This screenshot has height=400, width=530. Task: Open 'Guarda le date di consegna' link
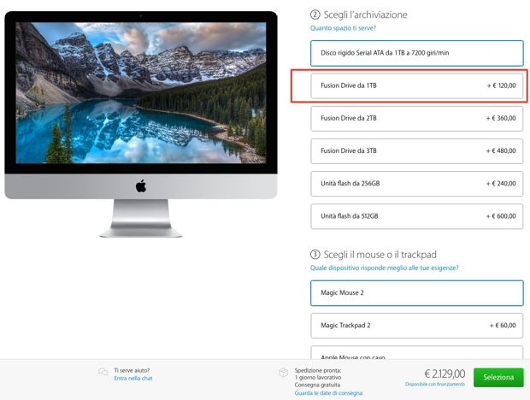[x=328, y=393]
